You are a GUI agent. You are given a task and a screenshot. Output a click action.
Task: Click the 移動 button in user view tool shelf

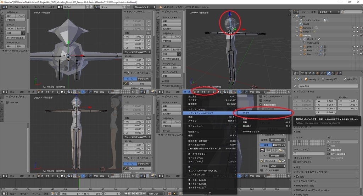pos(171,21)
